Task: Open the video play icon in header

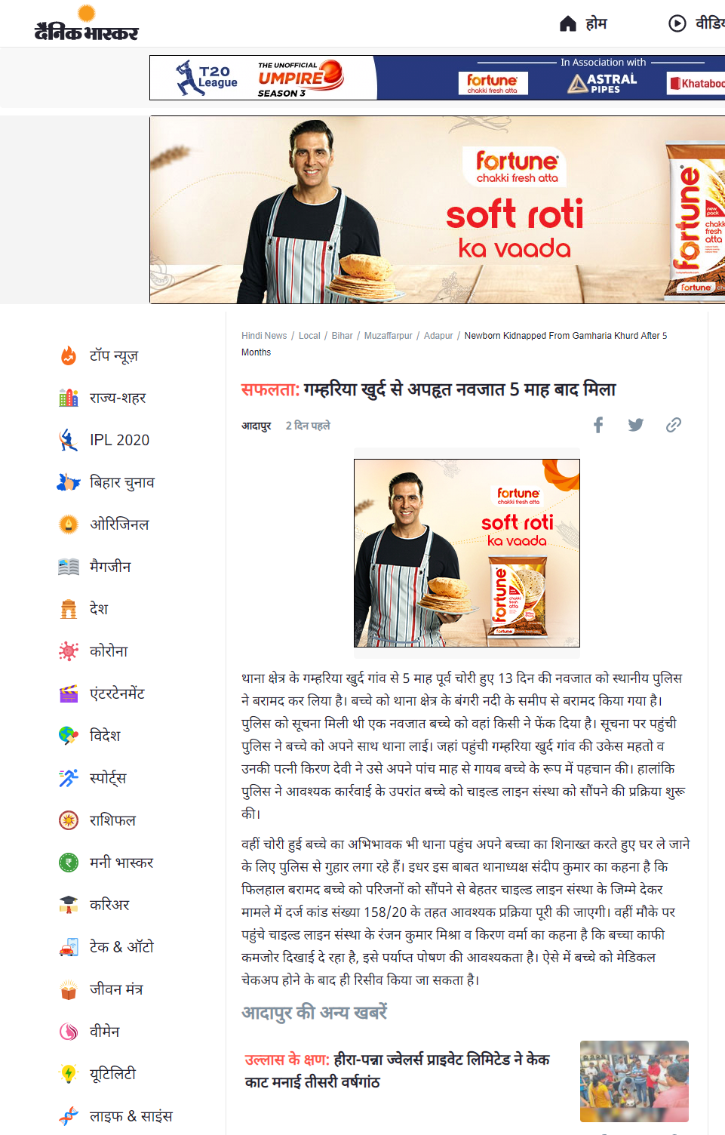Action: pos(677,23)
